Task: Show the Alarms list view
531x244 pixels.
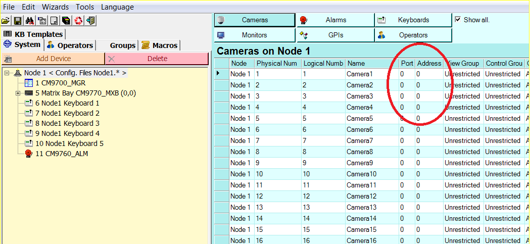Action: point(335,20)
